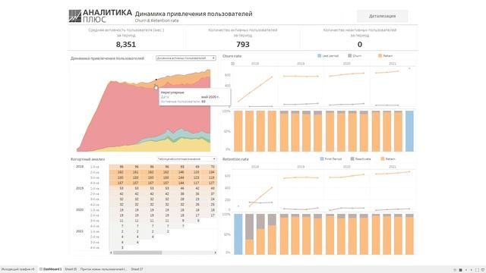
Task: Switch to the Sheet 17 tab
Action: (137, 270)
